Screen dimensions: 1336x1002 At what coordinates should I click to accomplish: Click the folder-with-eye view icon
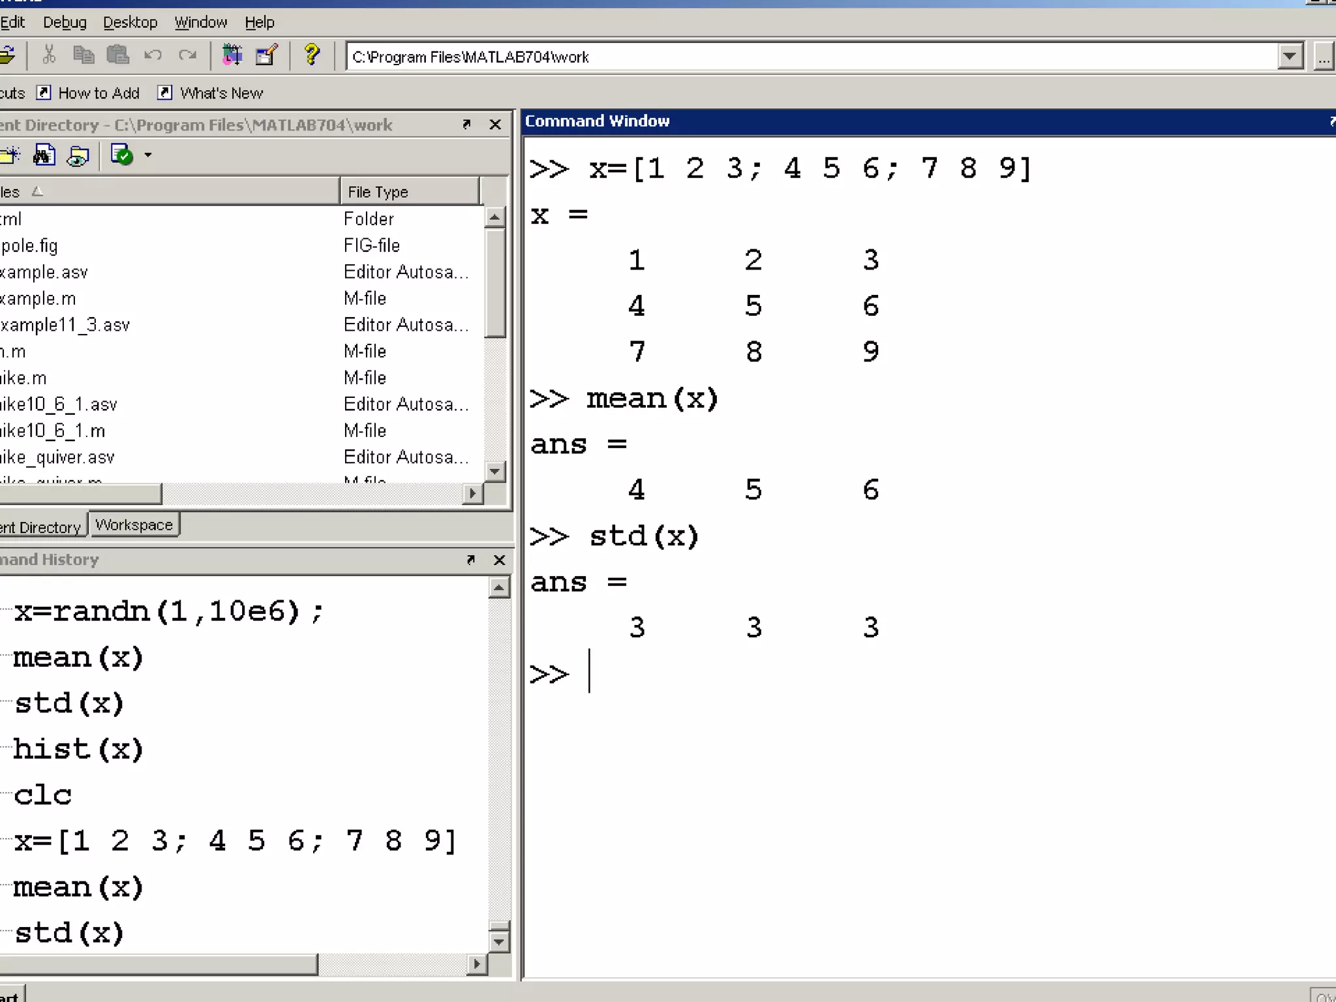point(78,155)
